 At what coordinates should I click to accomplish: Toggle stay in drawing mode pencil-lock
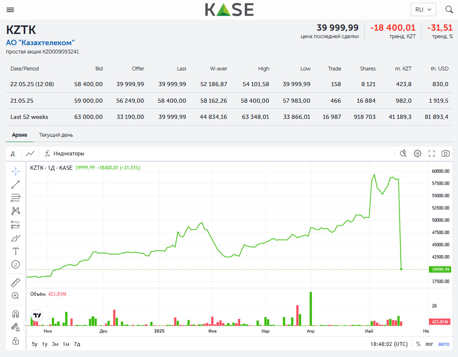(x=15, y=327)
